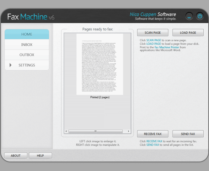209x171 pixels.
Task: Open the HELP page
Action: click(x=40, y=156)
